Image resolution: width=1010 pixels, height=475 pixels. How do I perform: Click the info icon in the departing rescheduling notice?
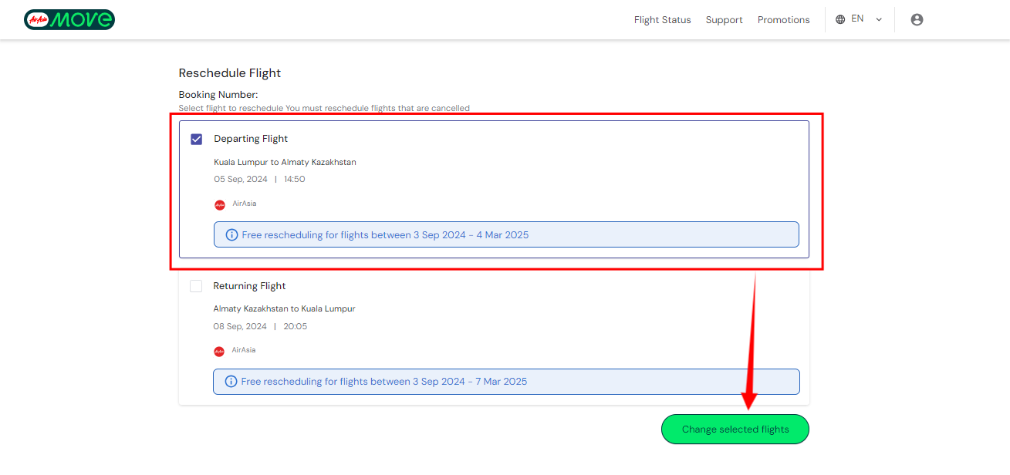[x=231, y=235]
